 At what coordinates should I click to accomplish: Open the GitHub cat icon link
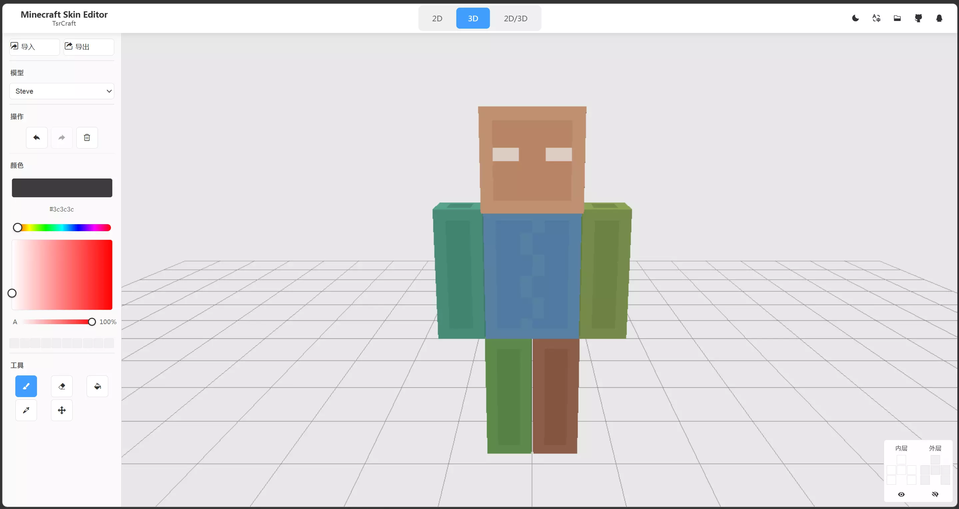(x=918, y=18)
